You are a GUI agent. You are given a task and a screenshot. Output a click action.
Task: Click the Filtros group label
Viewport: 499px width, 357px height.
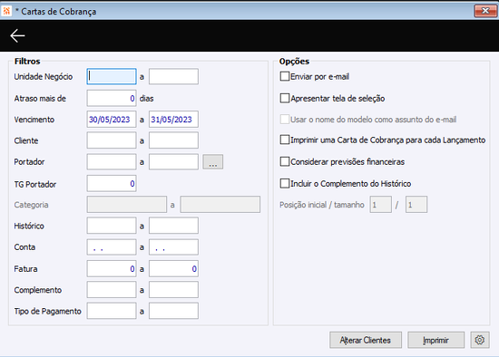coord(27,61)
